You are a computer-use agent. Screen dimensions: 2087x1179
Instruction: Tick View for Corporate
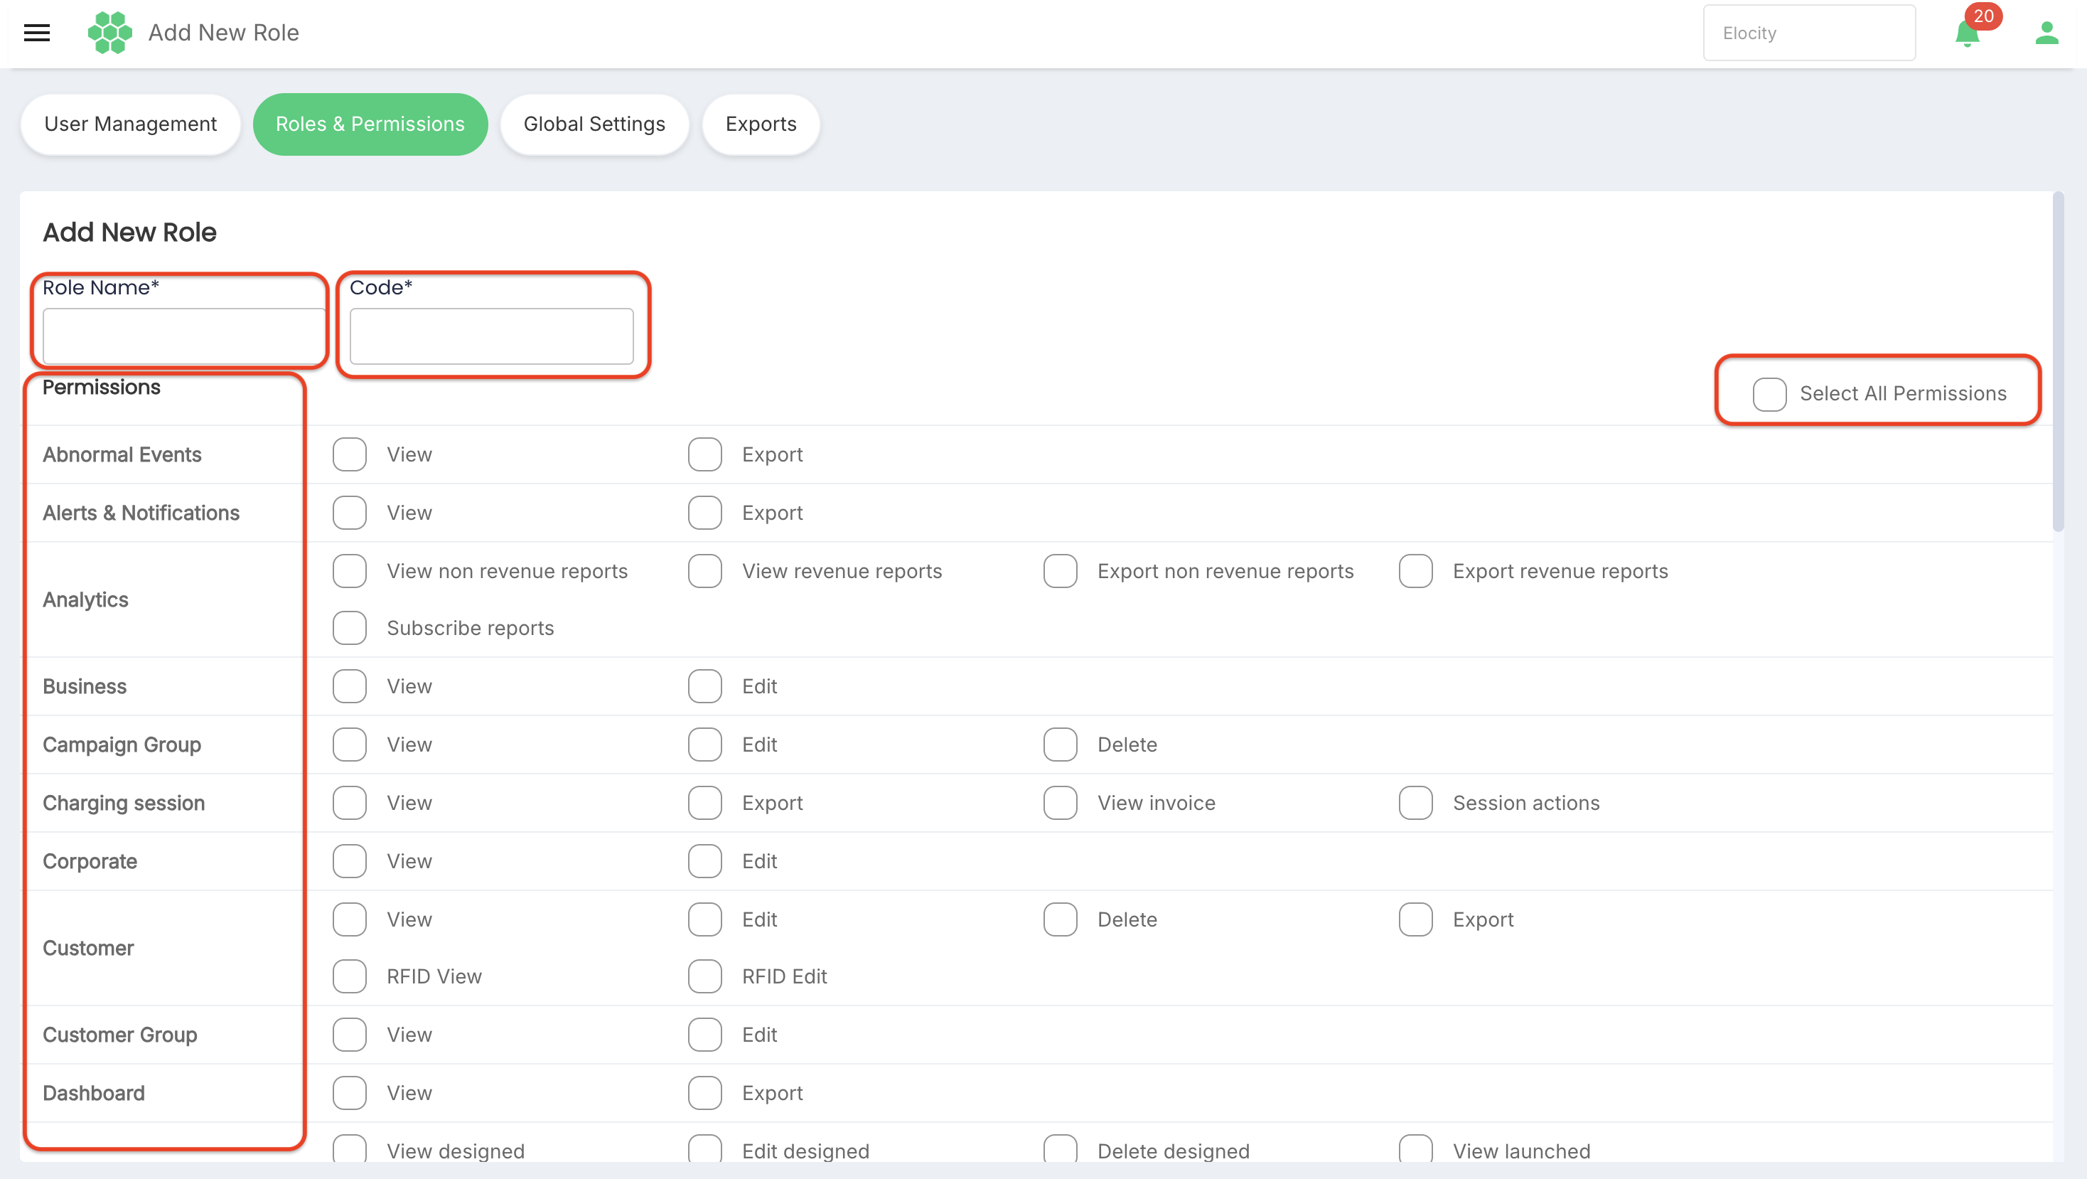(x=350, y=861)
